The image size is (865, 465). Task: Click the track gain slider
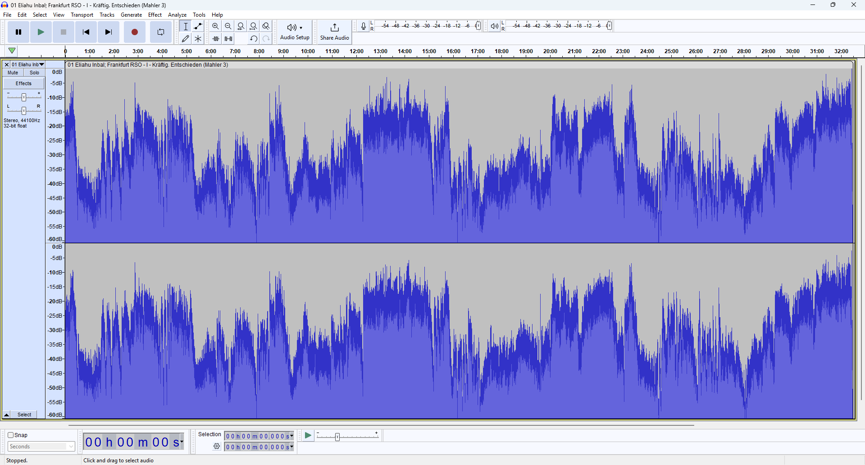tap(24, 97)
